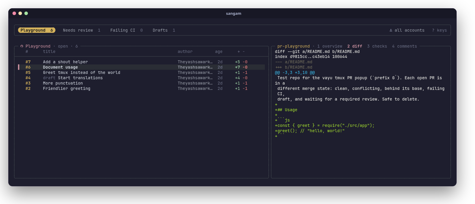Open the Failing CI tab
This screenshot has width=475, height=204.
point(126,30)
